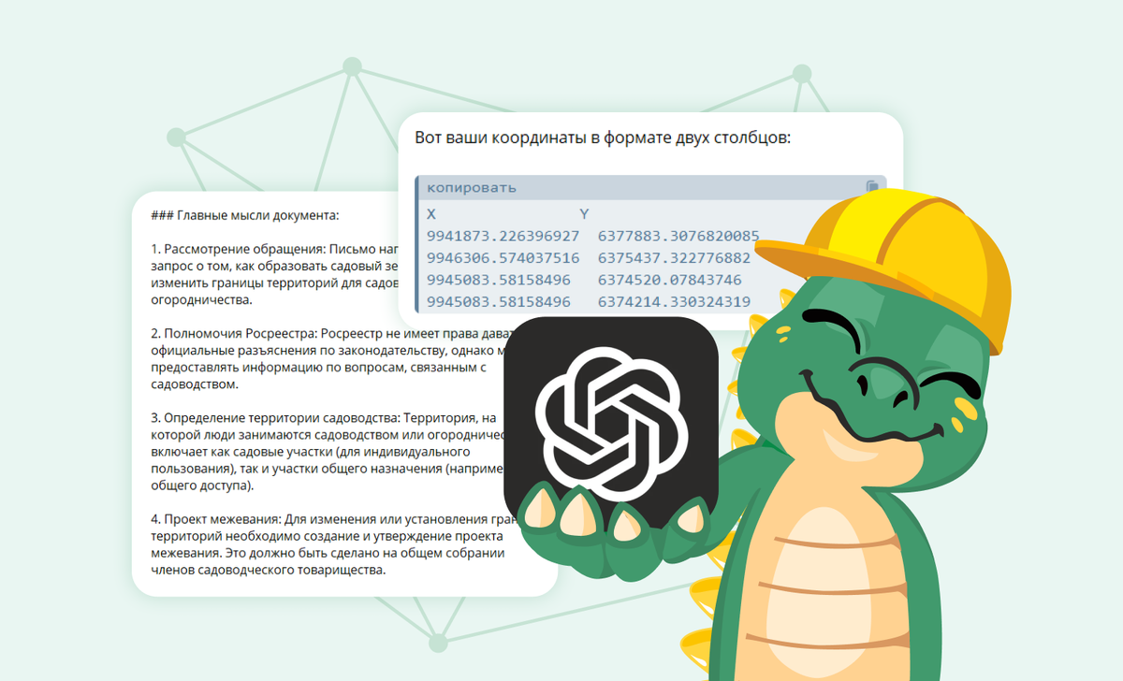Click the value 9946306.574037516
This screenshot has height=681, width=1123.
[503, 257]
